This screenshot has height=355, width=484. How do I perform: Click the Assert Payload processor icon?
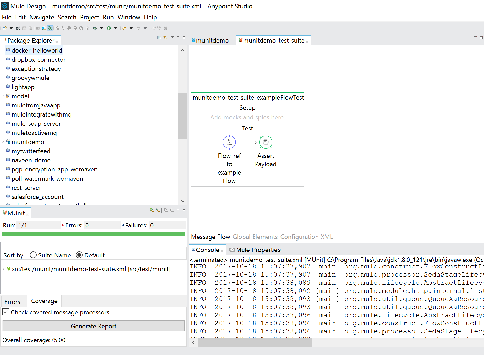coord(266,142)
